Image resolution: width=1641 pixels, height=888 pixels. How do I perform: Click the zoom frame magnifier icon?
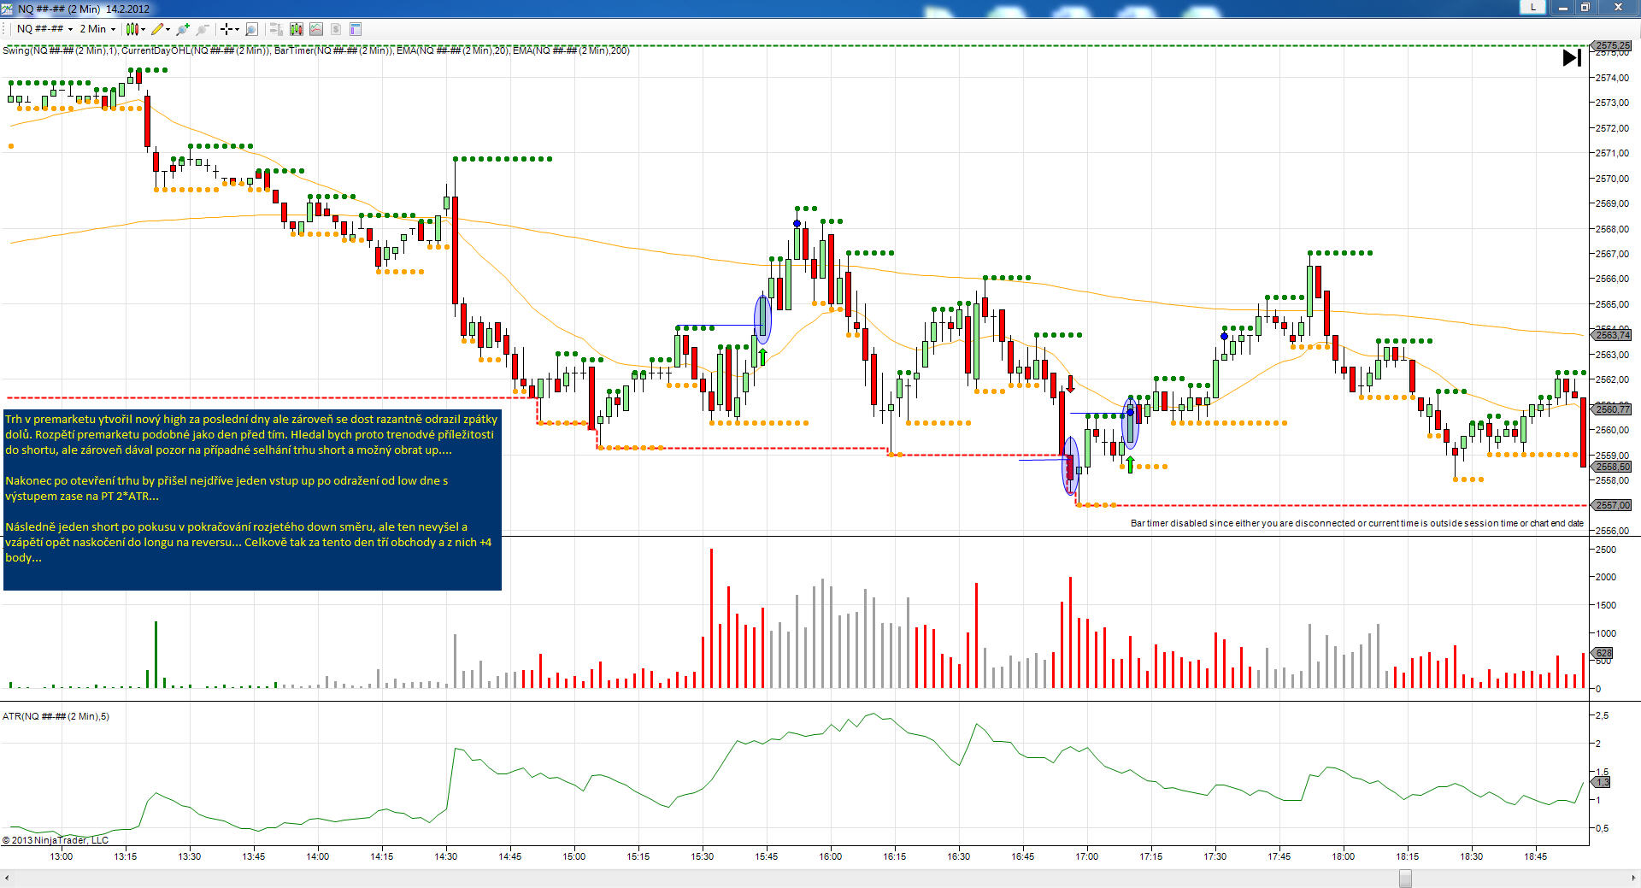pyautogui.click(x=251, y=29)
